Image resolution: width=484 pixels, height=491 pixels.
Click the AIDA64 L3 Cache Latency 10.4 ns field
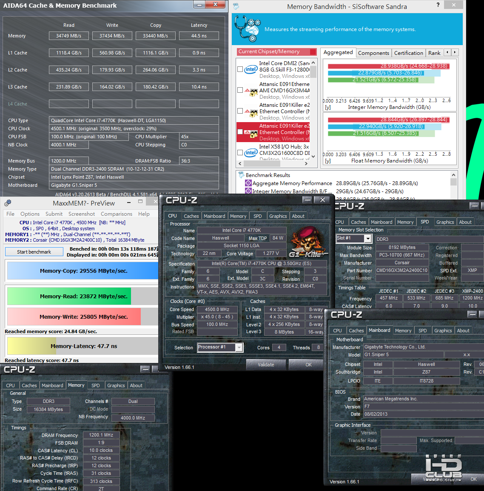click(199, 87)
